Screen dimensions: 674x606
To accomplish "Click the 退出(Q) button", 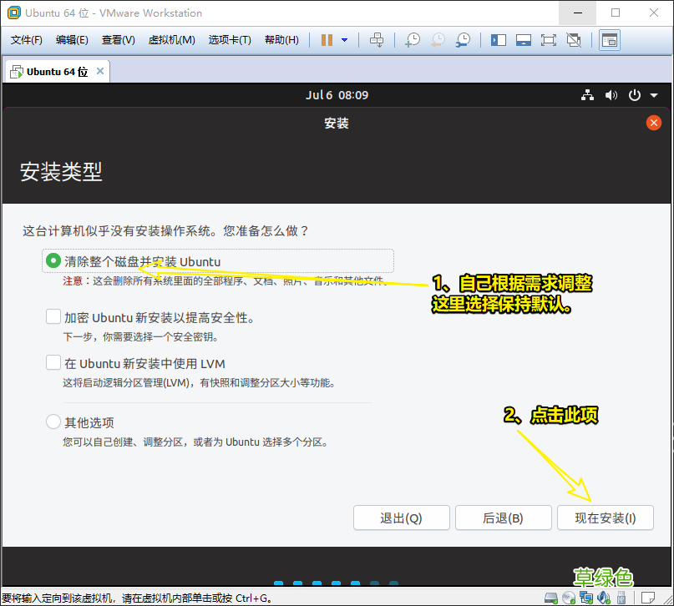I will [402, 518].
